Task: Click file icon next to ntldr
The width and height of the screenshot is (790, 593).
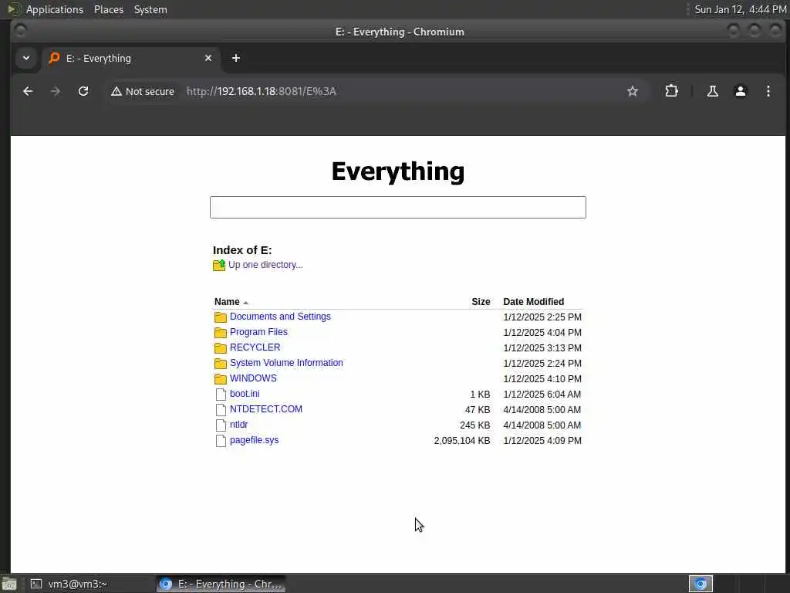Action: click(x=221, y=425)
